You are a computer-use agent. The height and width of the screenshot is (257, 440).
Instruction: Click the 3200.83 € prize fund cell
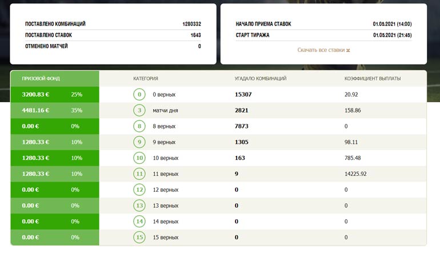35,94
